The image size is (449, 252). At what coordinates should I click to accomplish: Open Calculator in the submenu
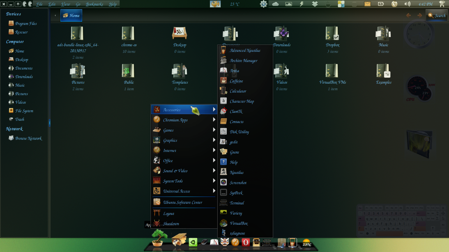245,91
